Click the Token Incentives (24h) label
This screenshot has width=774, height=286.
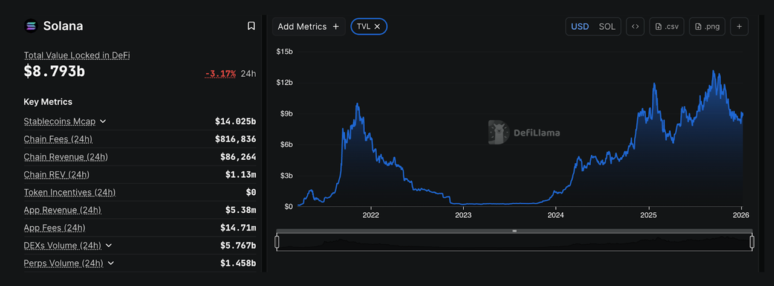[x=70, y=192]
